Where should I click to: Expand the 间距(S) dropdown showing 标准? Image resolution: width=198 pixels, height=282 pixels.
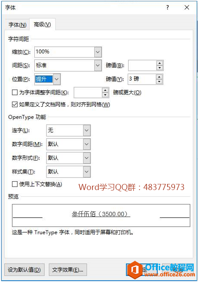tap(68, 65)
